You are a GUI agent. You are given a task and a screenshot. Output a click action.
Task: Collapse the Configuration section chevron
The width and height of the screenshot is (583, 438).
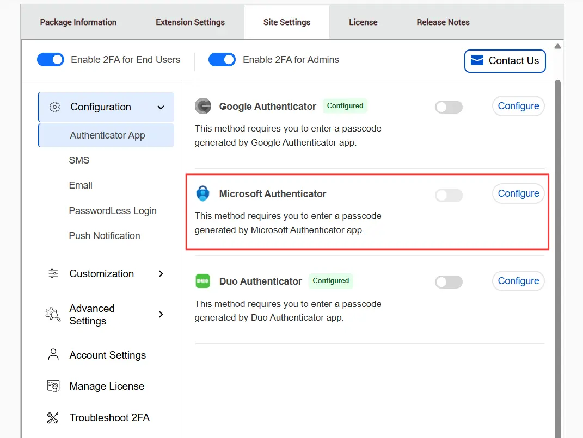161,108
